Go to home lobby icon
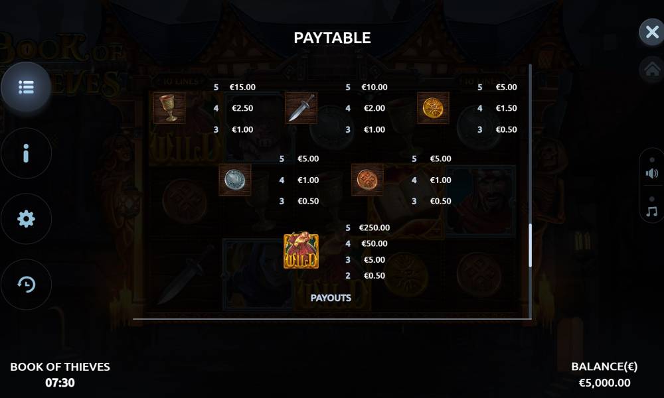Image resolution: width=664 pixels, height=398 pixels. click(x=652, y=69)
